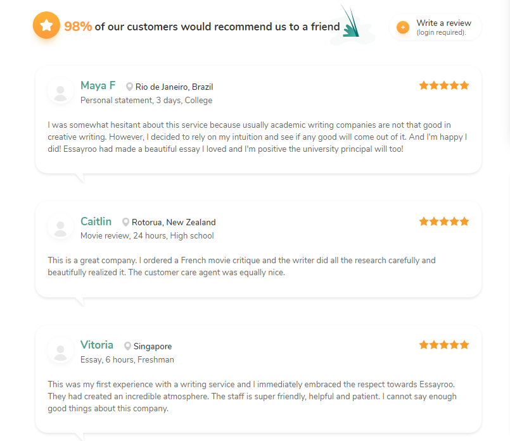
Task: Click the (login required) note
Action: 441,32
